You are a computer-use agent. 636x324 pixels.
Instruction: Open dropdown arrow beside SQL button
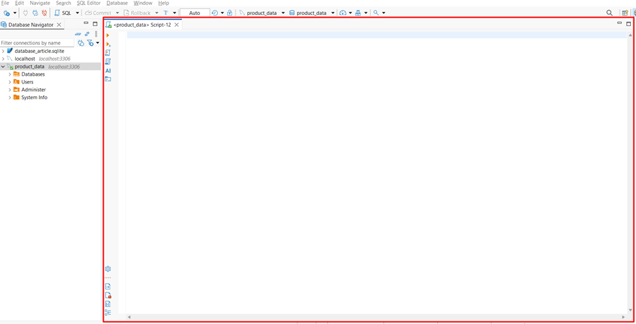point(78,13)
